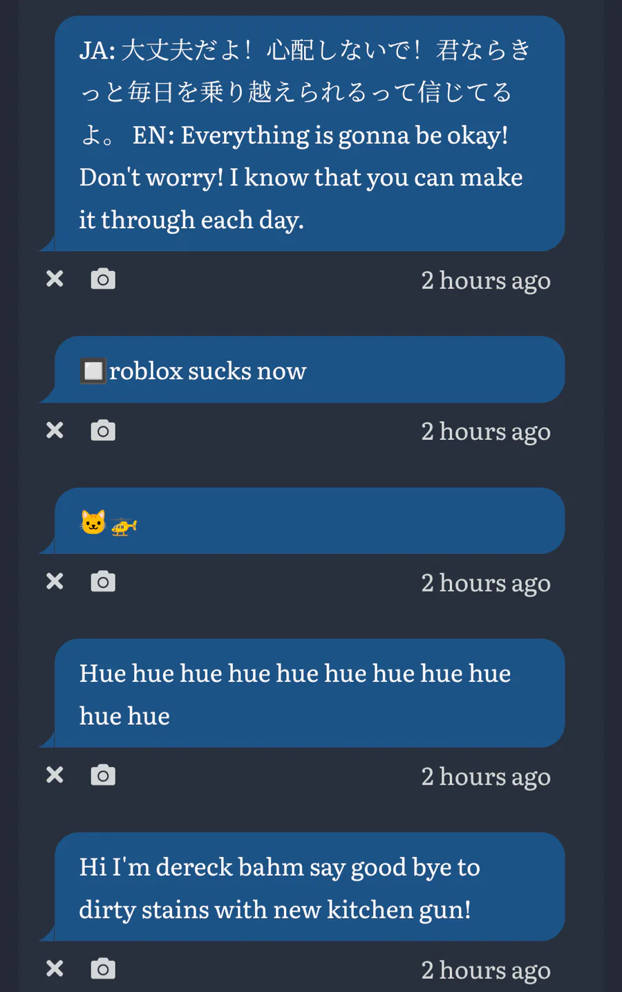Screenshot the Japanese encouragement message
This screenshot has height=992, width=622.
[x=103, y=279]
